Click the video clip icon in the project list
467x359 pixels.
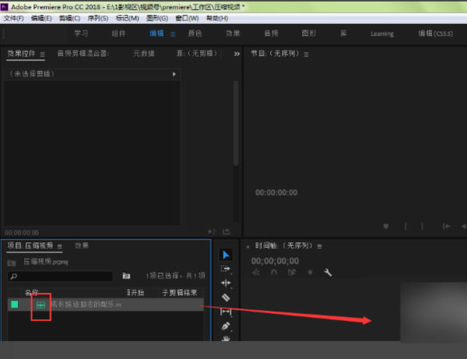pos(40,305)
